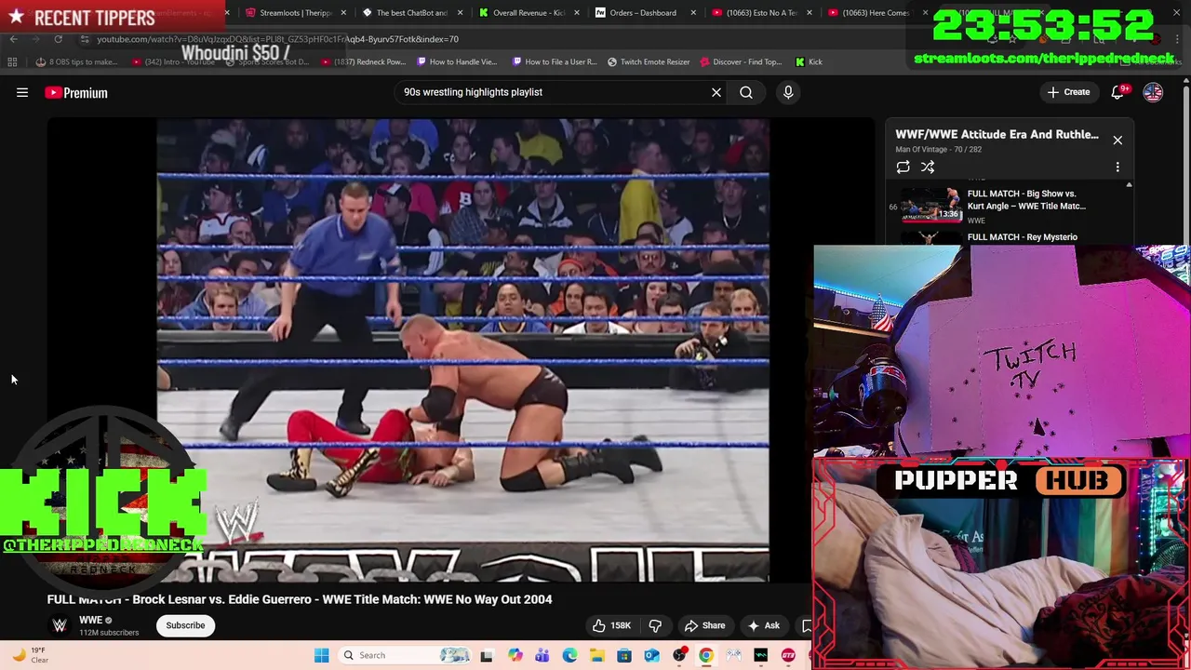Open the 8 OBS tips bookmark
This screenshot has height=670, width=1191.
coord(76,61)
